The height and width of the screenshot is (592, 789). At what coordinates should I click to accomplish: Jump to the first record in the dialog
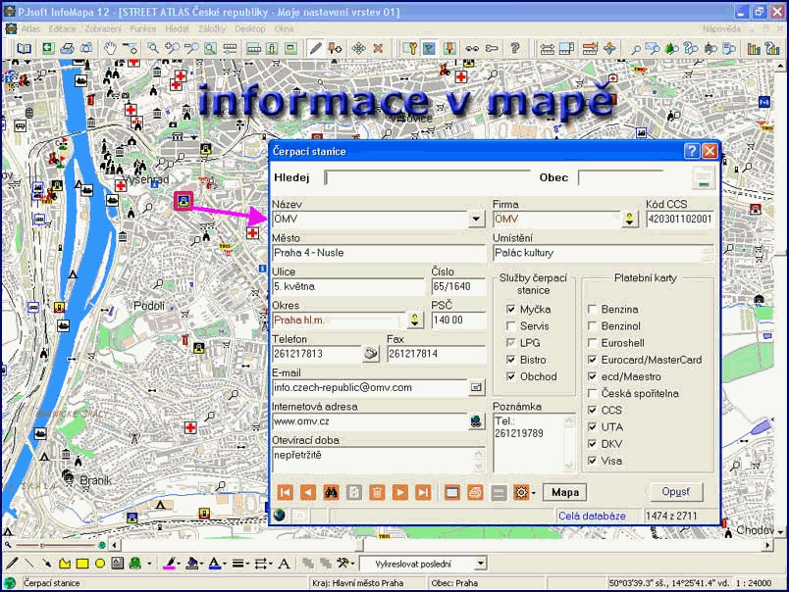click(x=285, y=492)
